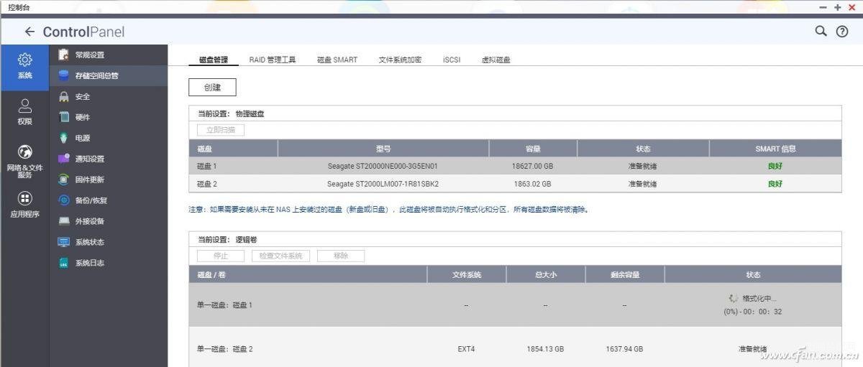Open the 文件系统加密 tab

click(x=400, y=60)
